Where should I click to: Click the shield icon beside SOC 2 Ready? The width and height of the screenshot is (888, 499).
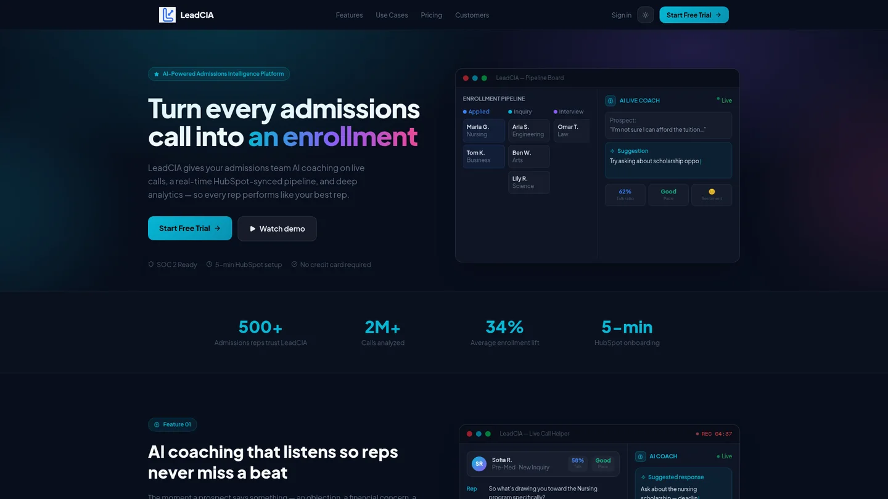coord(150,264)
